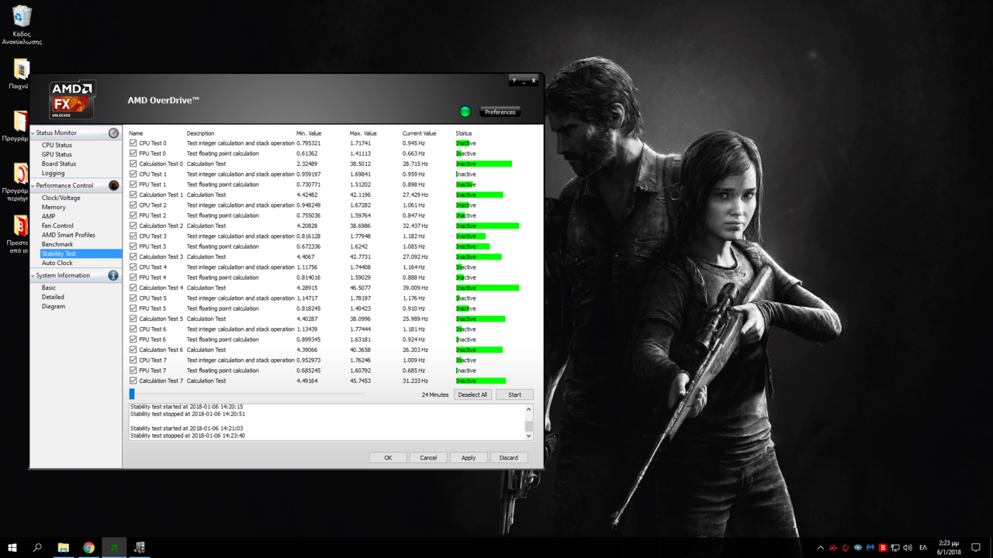This screenshot has height=558, width=993.
Task: Open taskbar search magnifier
Action: point(37,547)
